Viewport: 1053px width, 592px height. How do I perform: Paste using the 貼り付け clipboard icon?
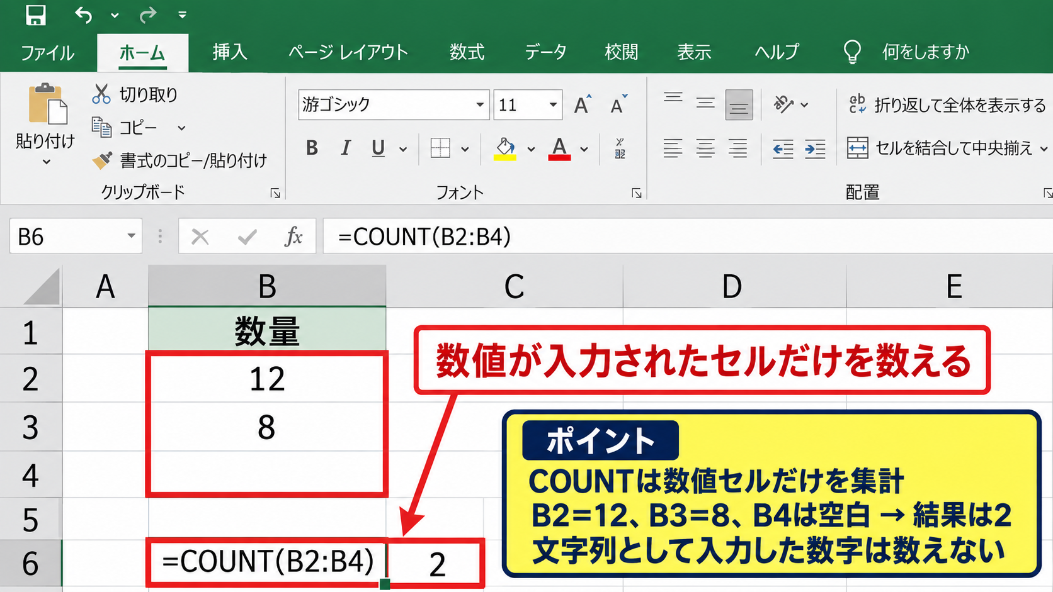[x=47, y=104]
